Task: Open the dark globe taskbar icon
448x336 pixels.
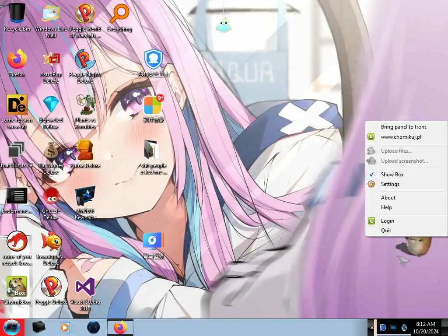Action: [x=93, y=327]
